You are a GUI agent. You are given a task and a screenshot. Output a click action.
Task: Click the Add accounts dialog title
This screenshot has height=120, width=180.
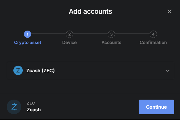coord(90,12)
